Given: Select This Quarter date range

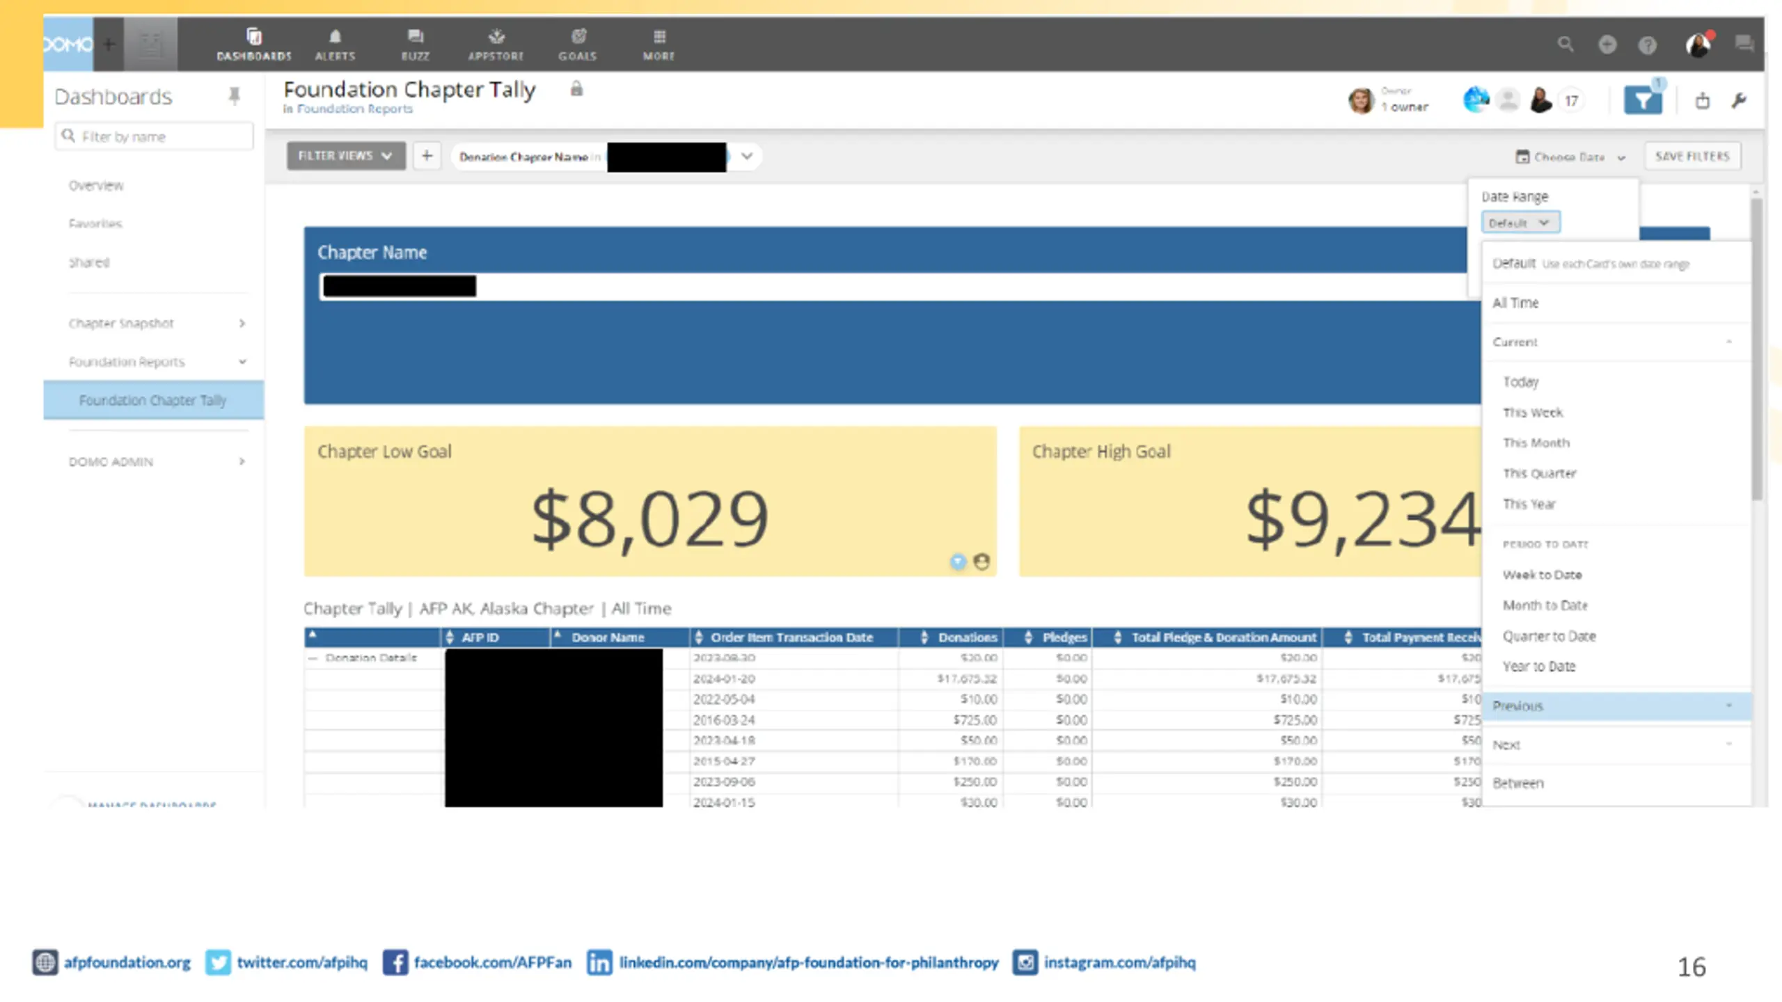Looking at the screenshot, I should 1540,473.
